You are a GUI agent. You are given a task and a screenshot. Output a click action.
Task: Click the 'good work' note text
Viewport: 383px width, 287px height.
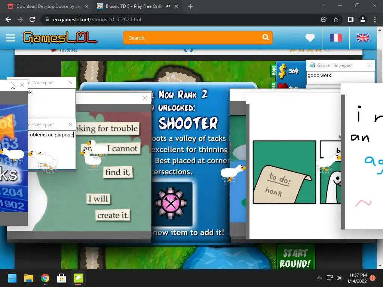click(319, 75)
